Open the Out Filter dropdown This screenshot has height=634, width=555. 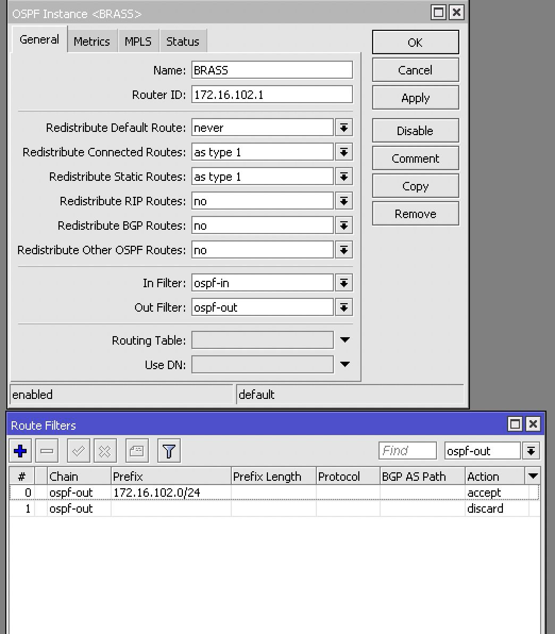click(x=344, y=308)
